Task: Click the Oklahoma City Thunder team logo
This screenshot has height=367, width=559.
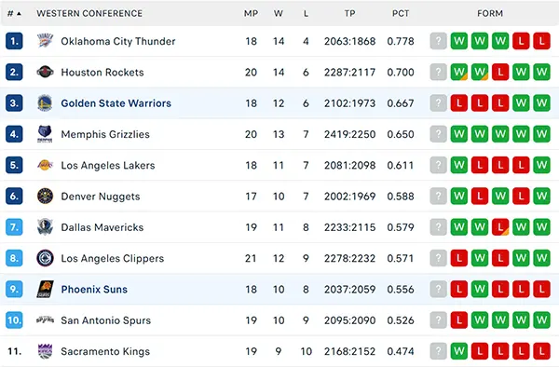Action: point(45,41)
